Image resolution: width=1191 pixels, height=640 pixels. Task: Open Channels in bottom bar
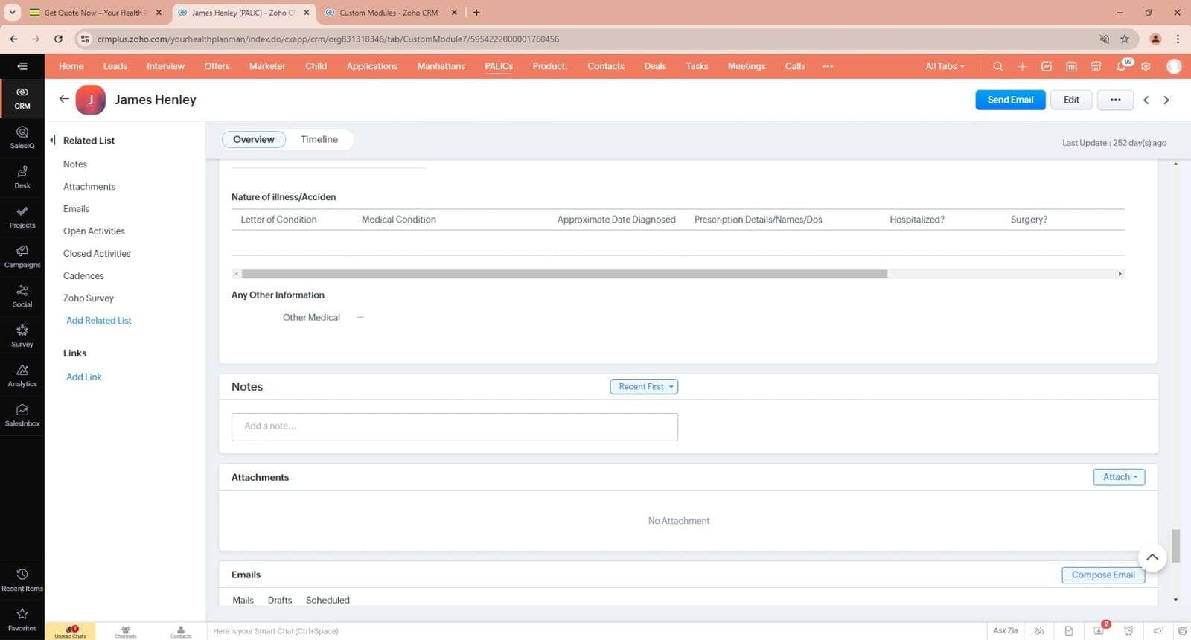click(x=126, y=631)
